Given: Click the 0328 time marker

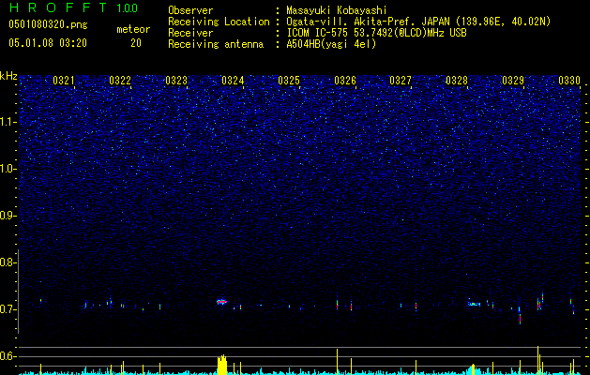Looking at the screenshot, I should [x=457, y=81].
